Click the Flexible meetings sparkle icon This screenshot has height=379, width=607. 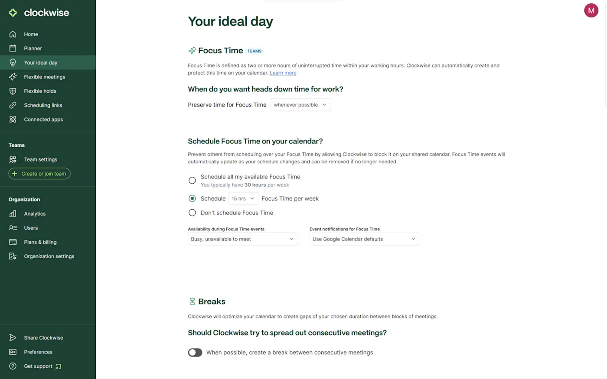pyautogui.click(x=13, y=77)
